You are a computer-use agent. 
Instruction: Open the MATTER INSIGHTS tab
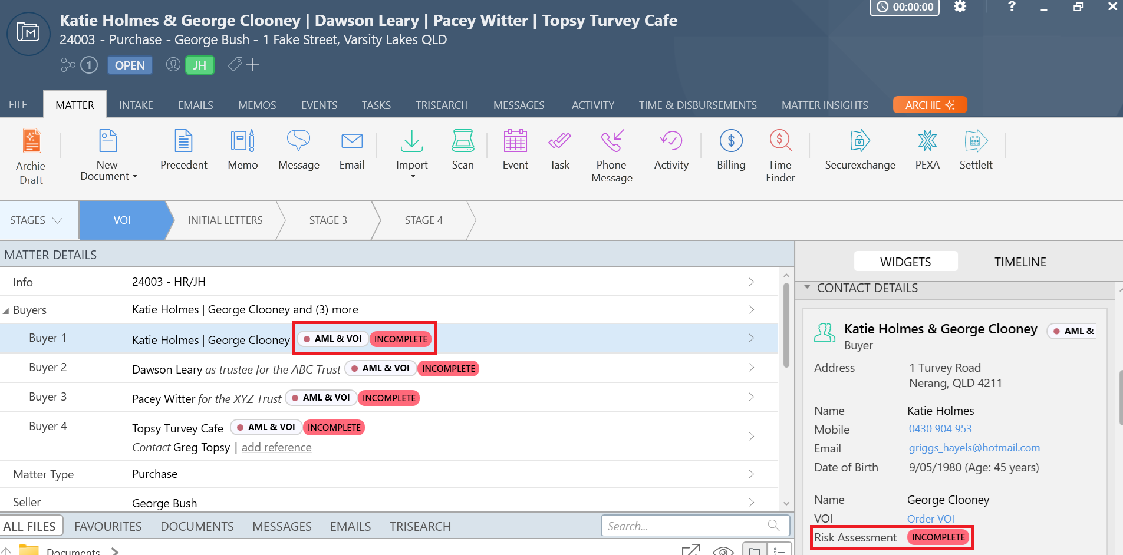[825, 105]
